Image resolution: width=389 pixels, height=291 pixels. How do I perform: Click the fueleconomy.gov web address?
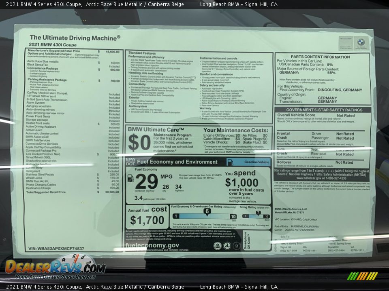152,245
